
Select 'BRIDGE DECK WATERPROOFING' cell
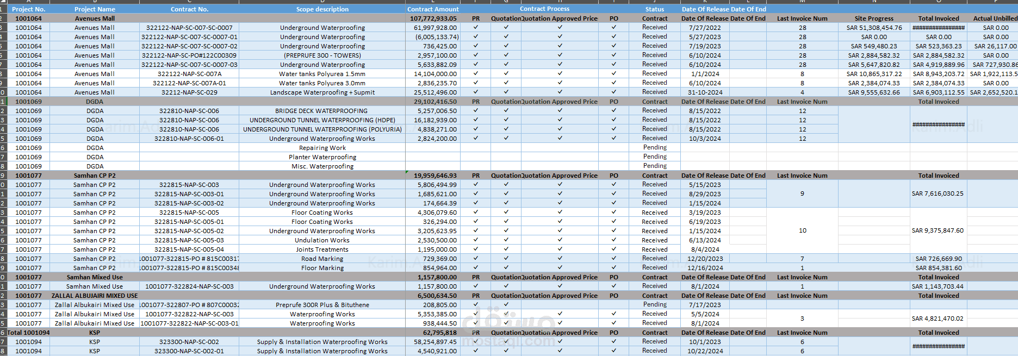pyautogui.click(x=322, y=111)
